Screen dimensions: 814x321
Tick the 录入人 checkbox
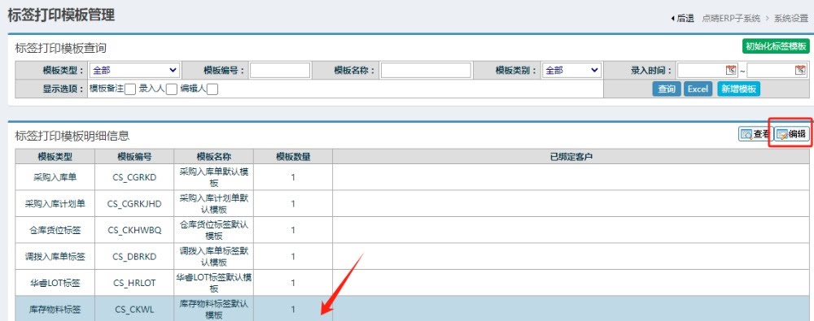[x=171, y=89]
